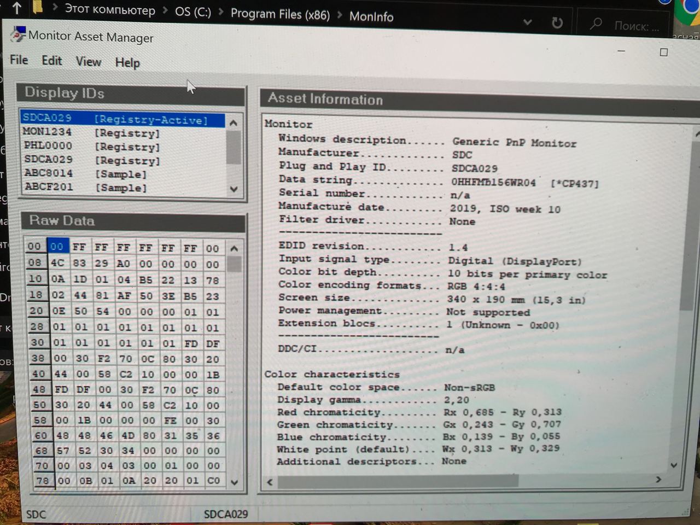Viewport: 700px width, 525px height.
Task: Click Display gamma value 2,20
Action: click(457, 400)
